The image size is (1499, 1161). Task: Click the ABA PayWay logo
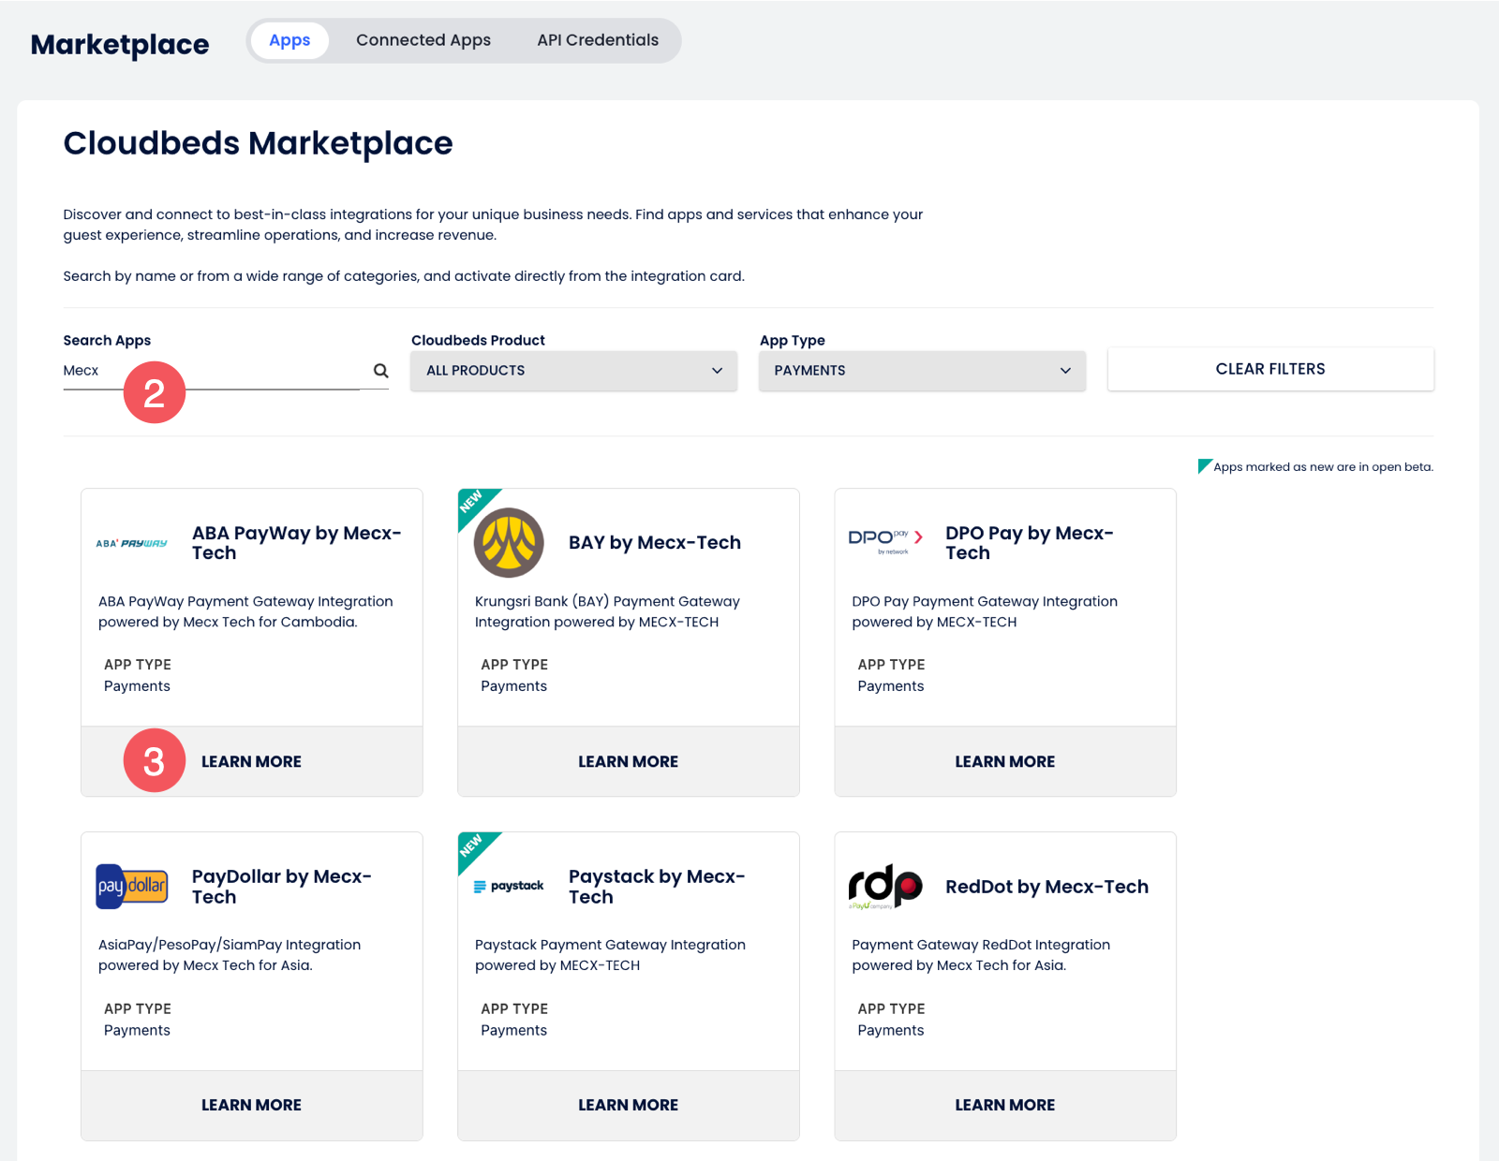click(x=132, y=543)
